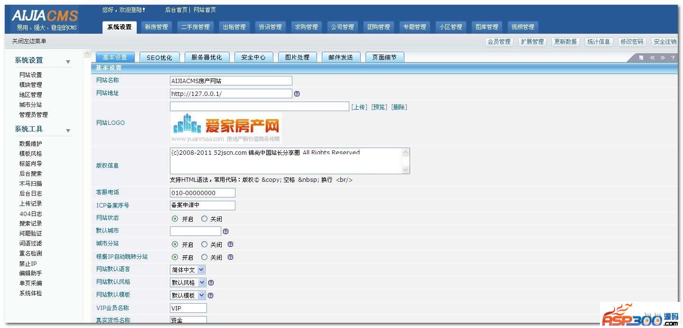Click the 更新数据 button

[565, 42]
